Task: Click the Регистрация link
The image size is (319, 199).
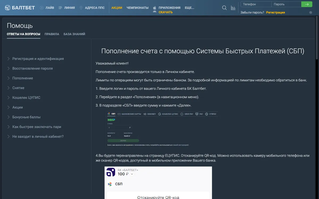Action: 275,12
